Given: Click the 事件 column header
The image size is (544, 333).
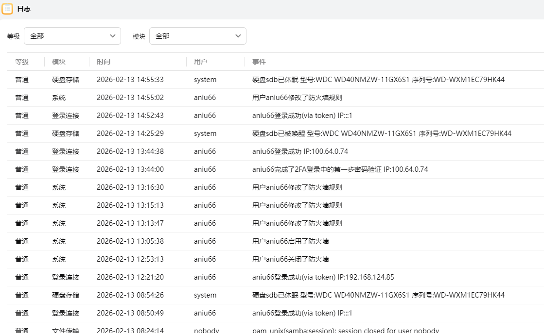Looking at the screenshot, I should pos(259,62).
